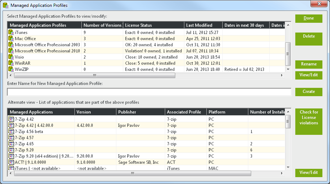This screenshot has width=330, height=184.
Task: Click the 7-Zip 4.56 beta application icon
Action: [x=11, y=131]
